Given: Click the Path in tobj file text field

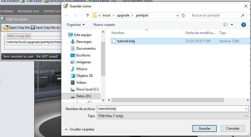Looking at the screenshot, I should pos(34,42).
